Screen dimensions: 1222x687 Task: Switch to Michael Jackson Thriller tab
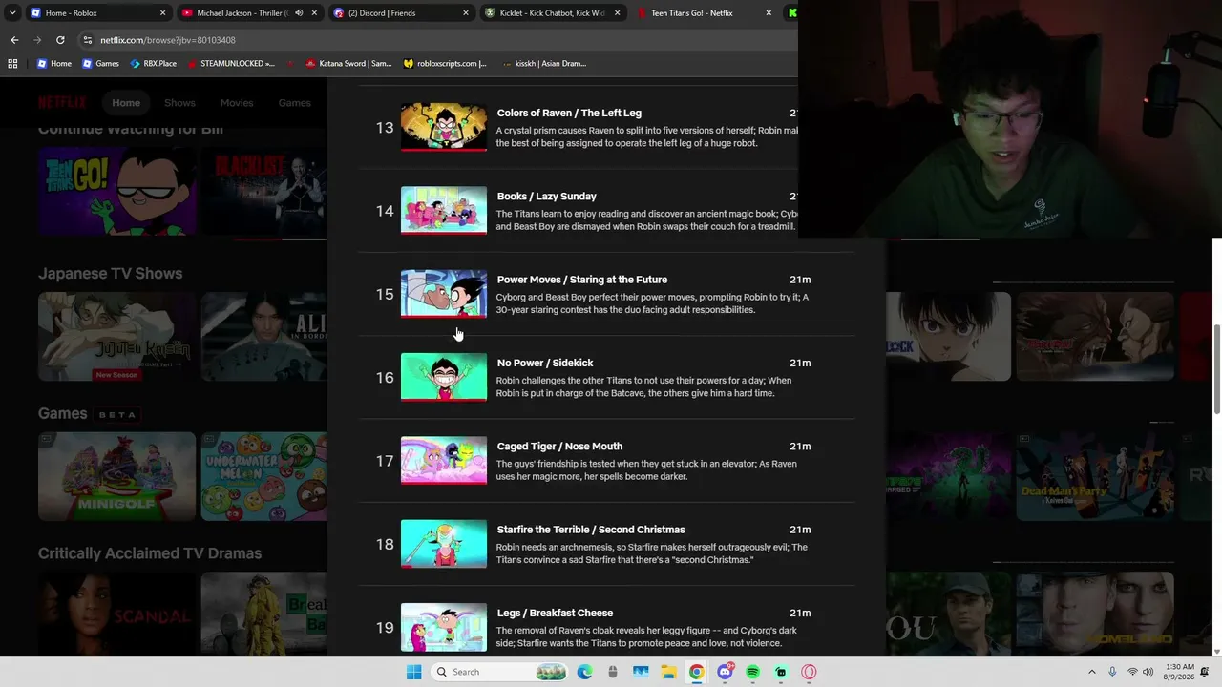(248, 13)
